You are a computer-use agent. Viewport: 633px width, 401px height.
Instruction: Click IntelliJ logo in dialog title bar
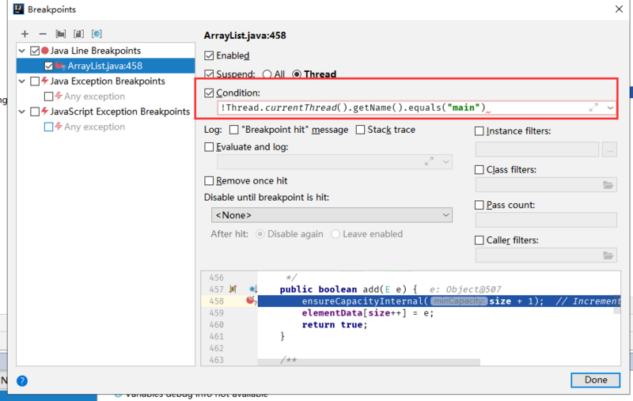18,9
